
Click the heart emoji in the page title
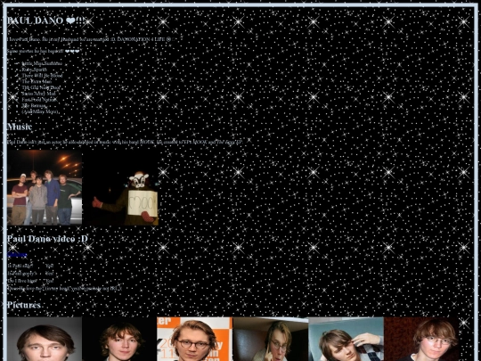point(70,21)
